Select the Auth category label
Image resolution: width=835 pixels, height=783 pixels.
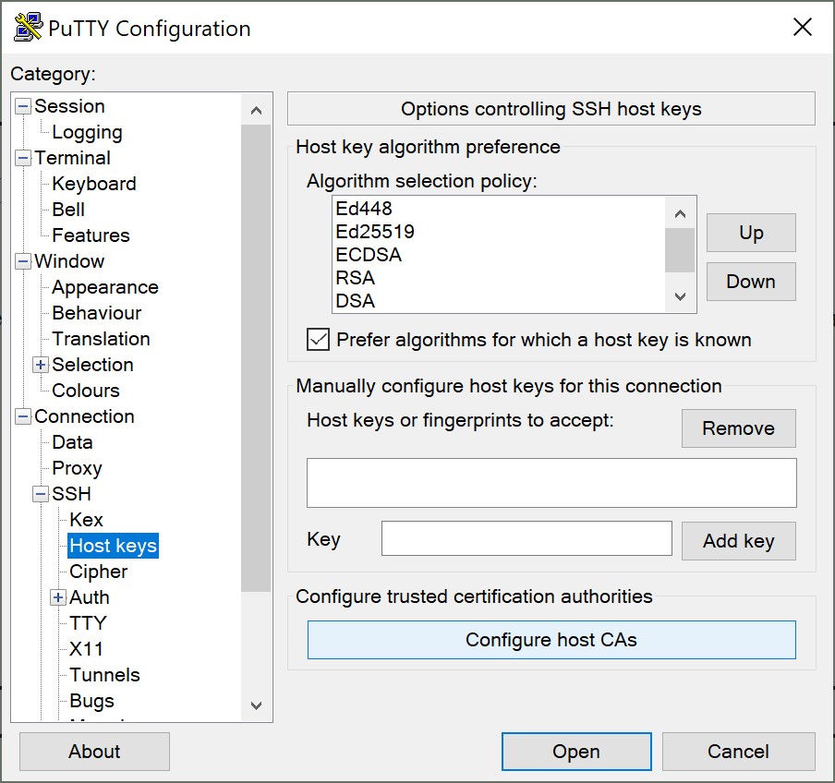[90, 597]
